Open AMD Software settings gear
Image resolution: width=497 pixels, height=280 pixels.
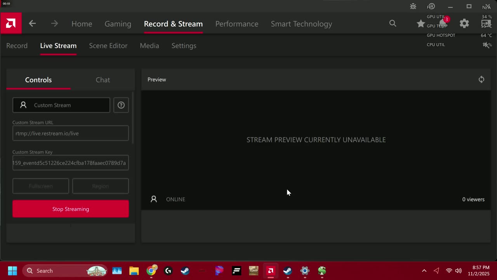(x=464, y=24)
